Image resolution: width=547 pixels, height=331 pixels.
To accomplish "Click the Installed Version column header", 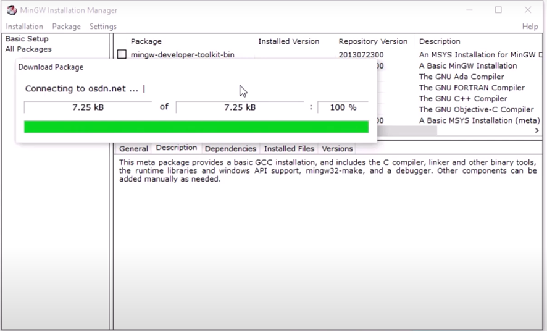I will tap(288, 41).
